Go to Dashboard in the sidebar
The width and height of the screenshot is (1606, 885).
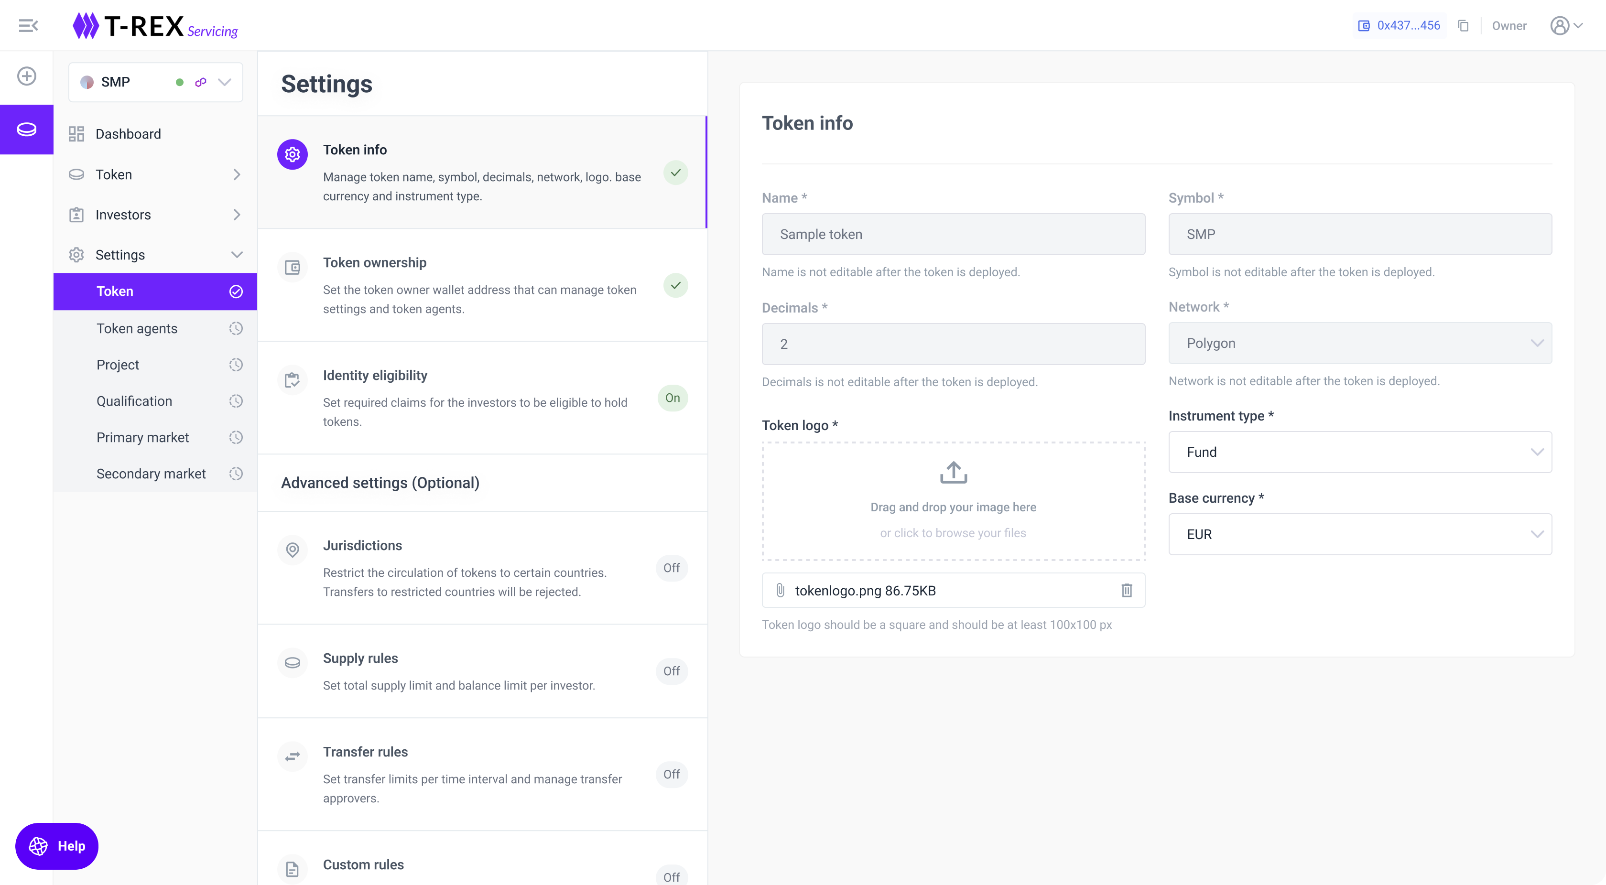(x=128, y=134)
